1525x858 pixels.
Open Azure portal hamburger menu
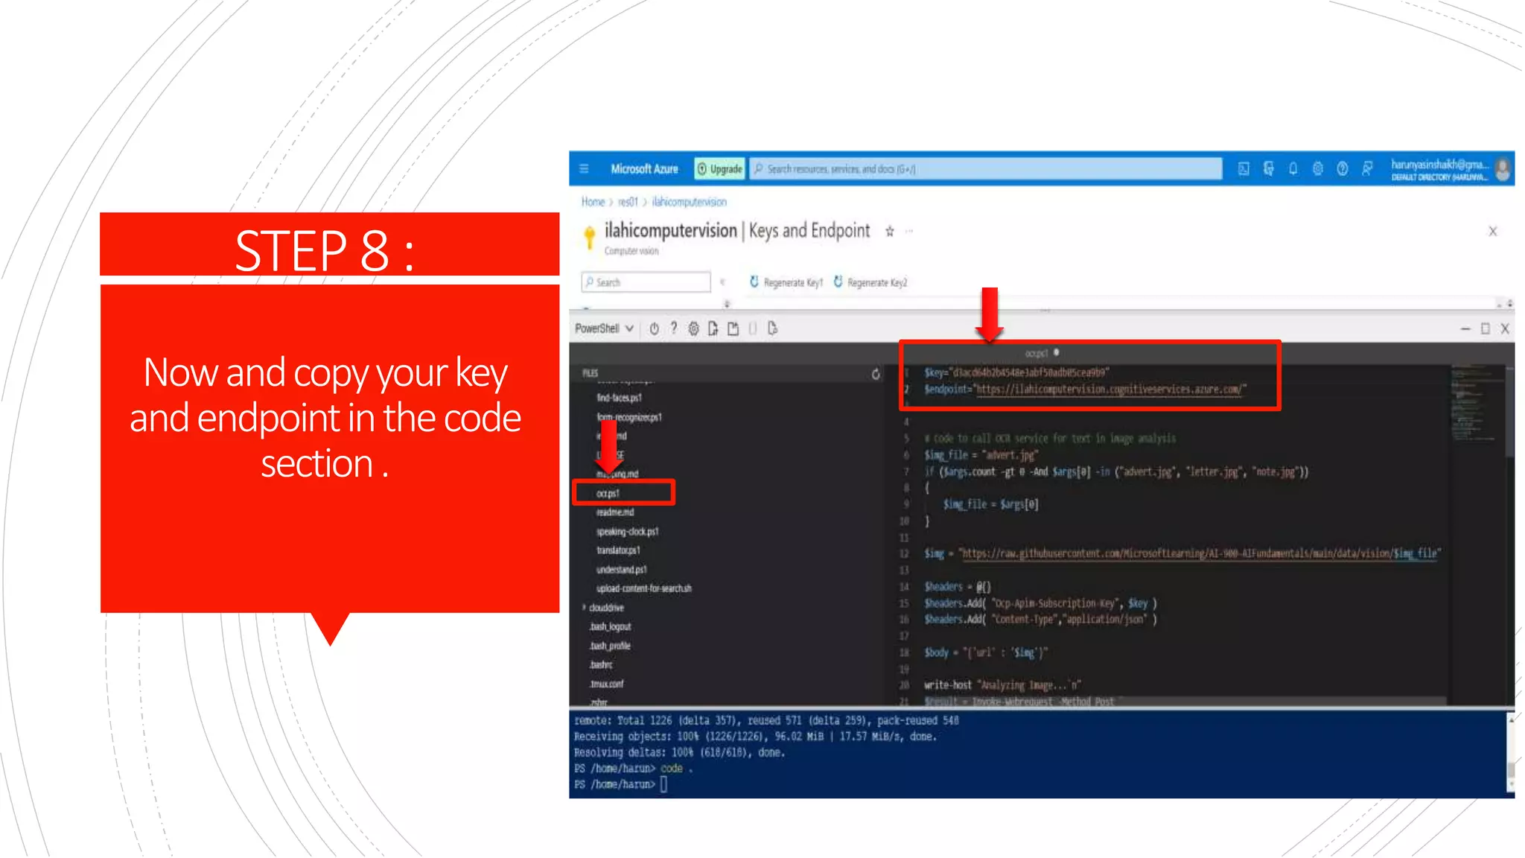tap(585, 169)
